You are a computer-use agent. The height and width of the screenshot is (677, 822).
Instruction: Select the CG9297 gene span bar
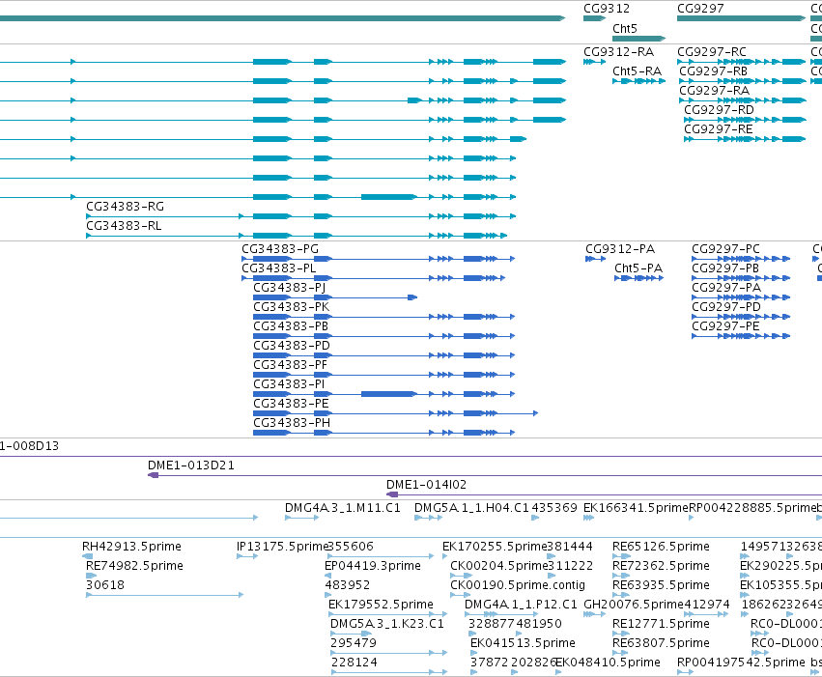[x=741, y=18]
